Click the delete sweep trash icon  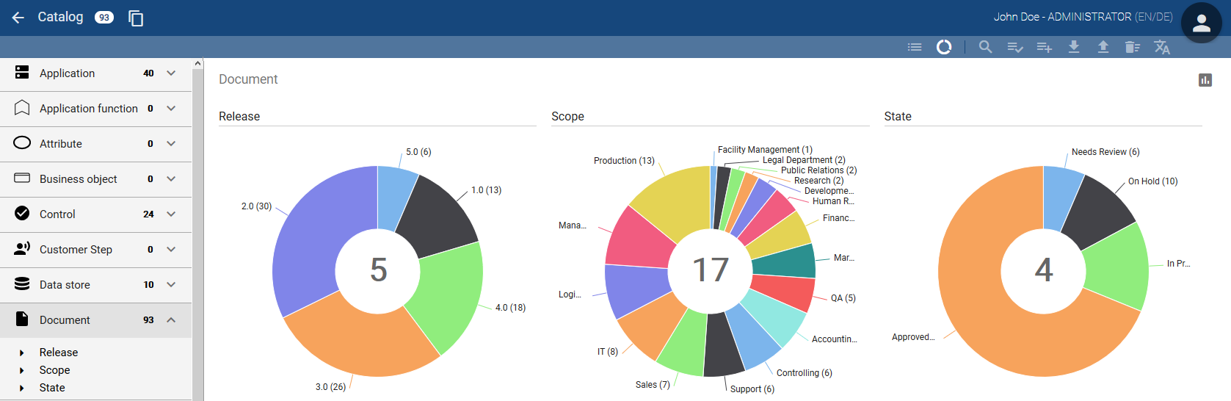coord(1133,47)
